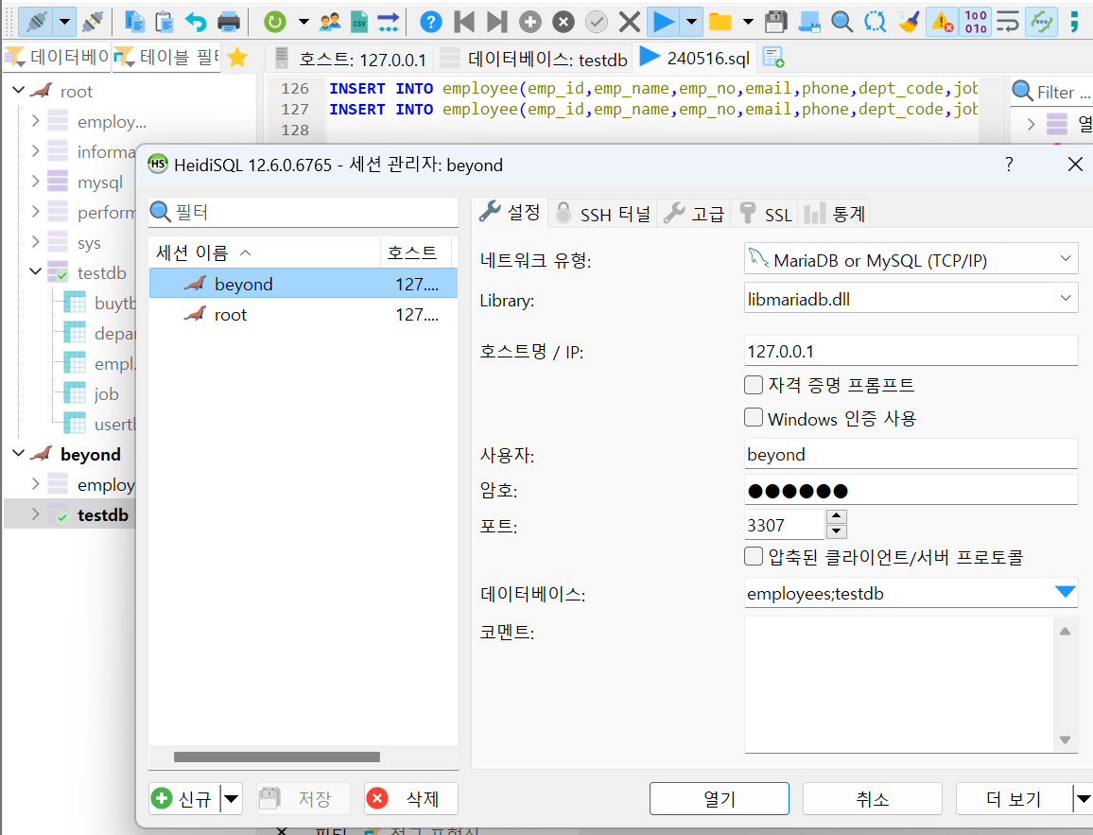
Task: Click the post changes checkmark icon
Action: [596, 22]
